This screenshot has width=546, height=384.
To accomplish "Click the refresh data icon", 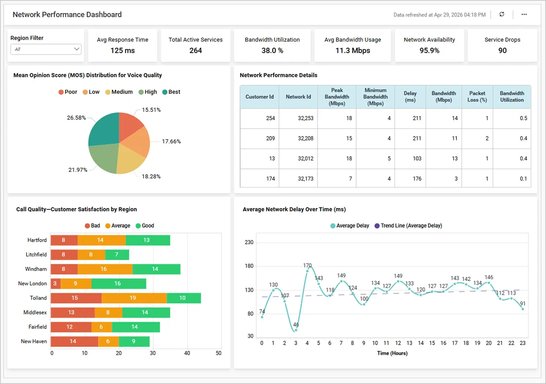I will (502, 14).
